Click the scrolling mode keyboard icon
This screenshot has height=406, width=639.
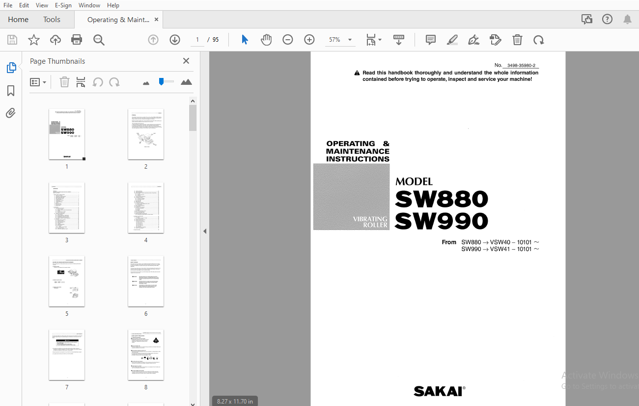point(399,40)
